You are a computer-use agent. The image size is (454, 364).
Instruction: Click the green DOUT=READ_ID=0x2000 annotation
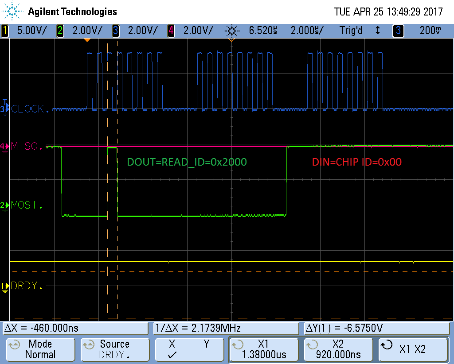(x=187, y=162)
